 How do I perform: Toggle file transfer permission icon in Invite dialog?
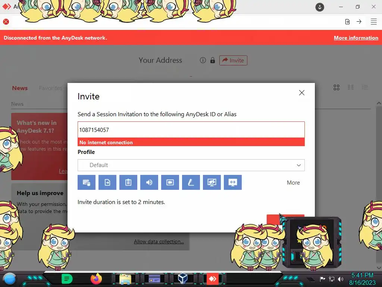[x=107, y=182]
